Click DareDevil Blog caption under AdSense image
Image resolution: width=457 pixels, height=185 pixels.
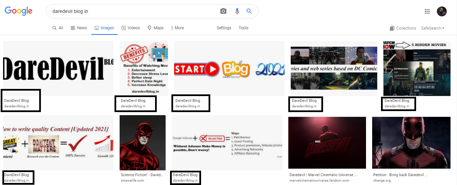pos(185,175)
